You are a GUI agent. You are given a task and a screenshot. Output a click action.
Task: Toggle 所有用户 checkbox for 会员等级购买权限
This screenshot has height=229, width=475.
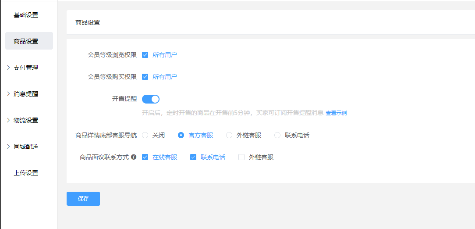145,77
